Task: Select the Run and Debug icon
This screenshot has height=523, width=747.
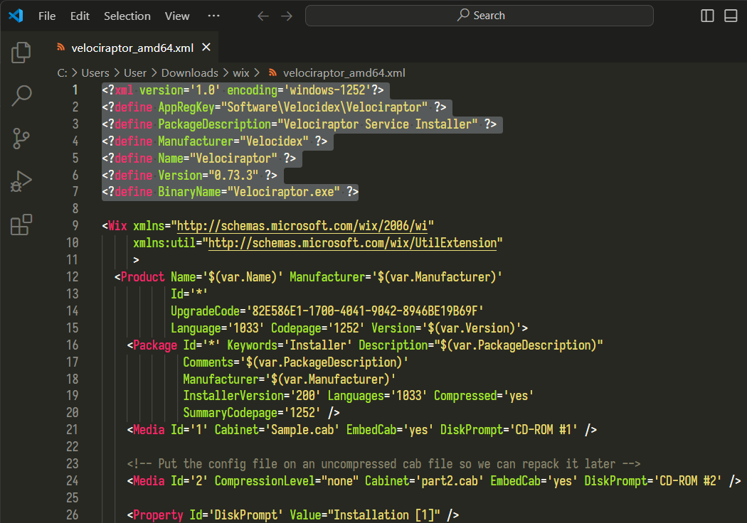Action: coord(21,181)
